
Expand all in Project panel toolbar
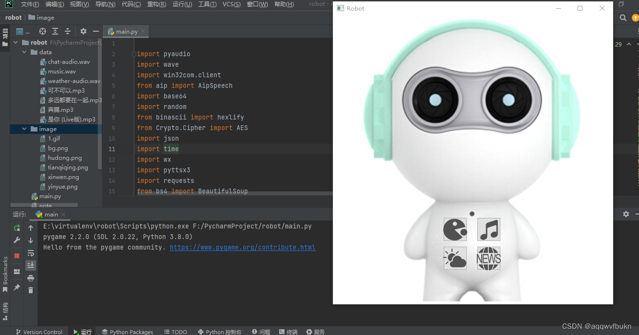(55, 31)
